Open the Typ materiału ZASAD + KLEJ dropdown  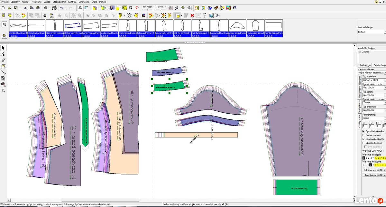[374, 80]
